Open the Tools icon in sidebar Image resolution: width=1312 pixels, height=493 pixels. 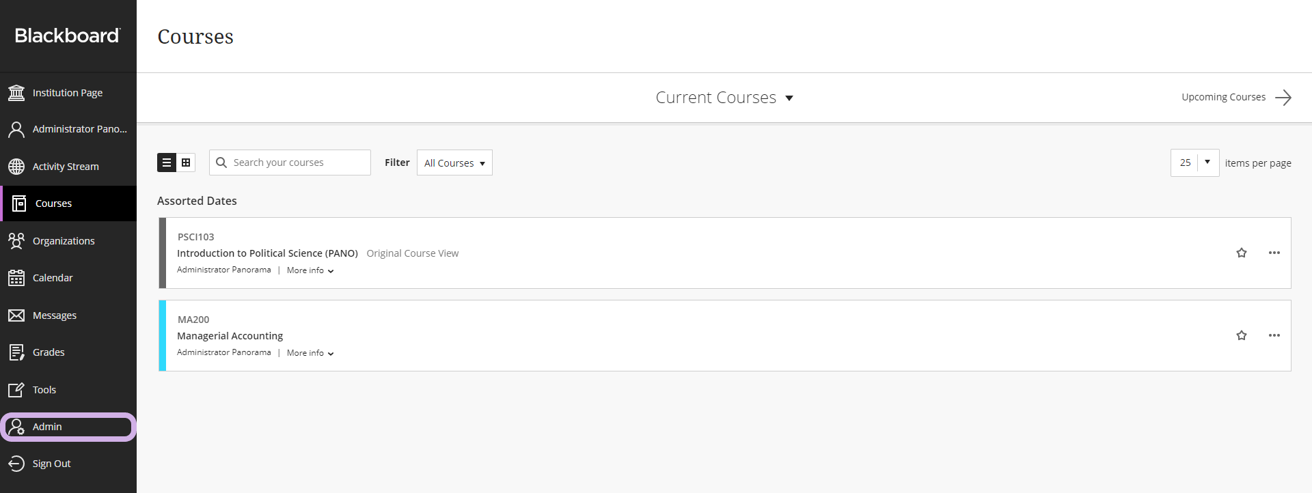(16, 390)
